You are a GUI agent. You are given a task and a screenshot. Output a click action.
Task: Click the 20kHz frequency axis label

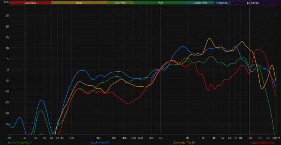pos(275,138)
